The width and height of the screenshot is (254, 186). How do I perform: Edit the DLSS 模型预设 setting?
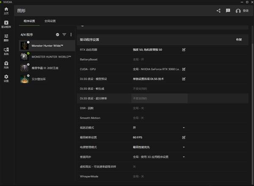click(184, 79)
